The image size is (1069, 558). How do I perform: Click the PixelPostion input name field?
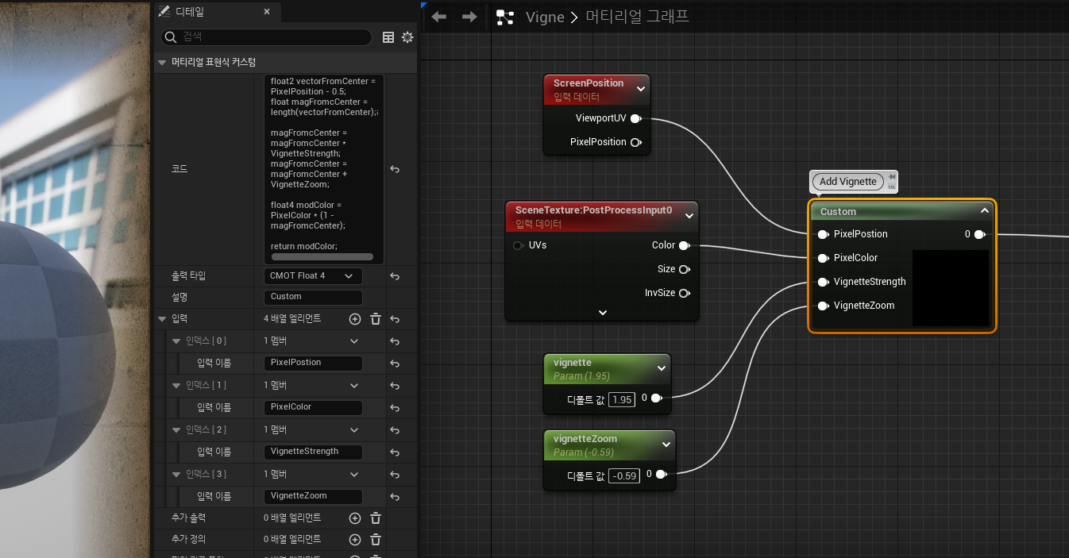(313, 363)
